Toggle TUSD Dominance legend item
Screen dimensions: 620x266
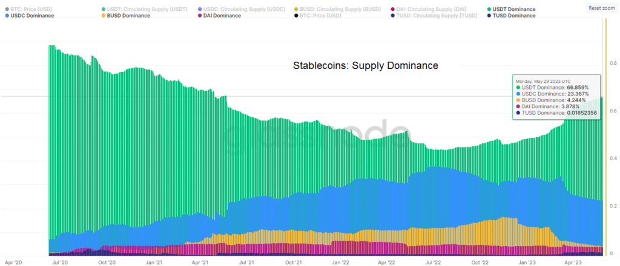[x=515, y=16]
